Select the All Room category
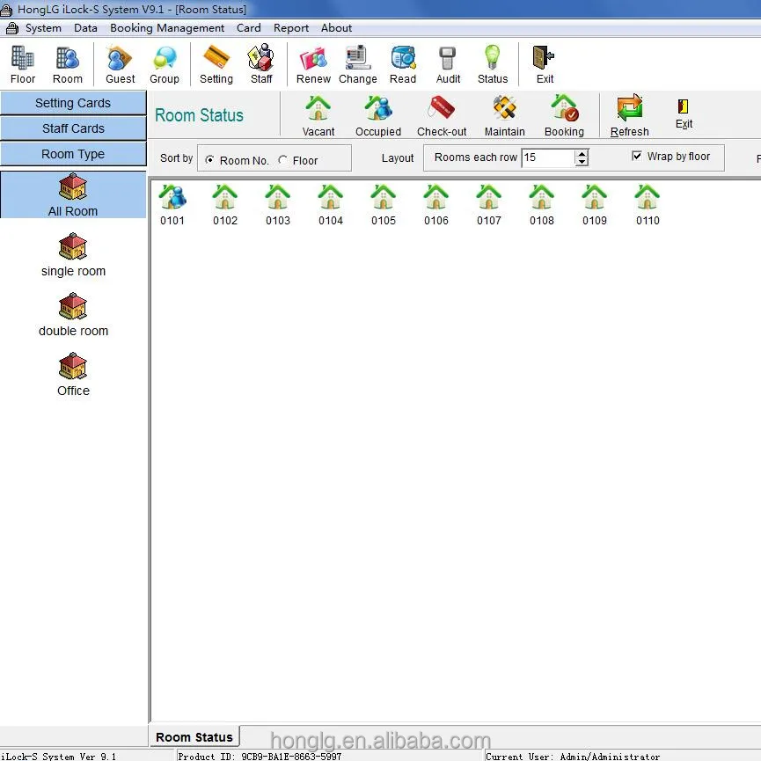 (x=73, y=195)
